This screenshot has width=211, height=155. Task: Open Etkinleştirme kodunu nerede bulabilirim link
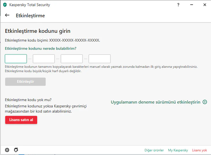tap(41, 48)
